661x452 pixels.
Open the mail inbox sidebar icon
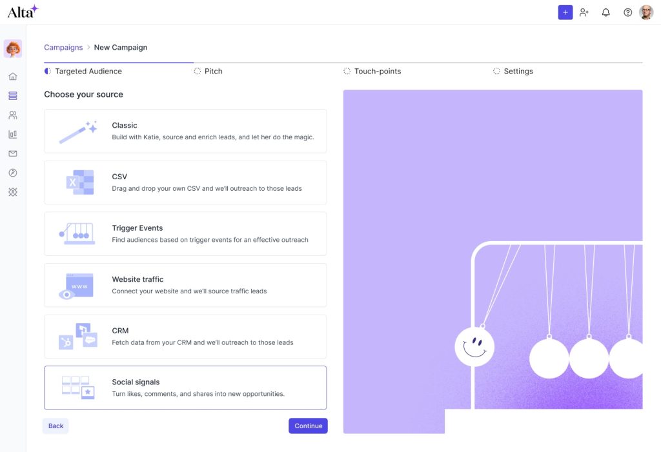(x=13, y=153)
